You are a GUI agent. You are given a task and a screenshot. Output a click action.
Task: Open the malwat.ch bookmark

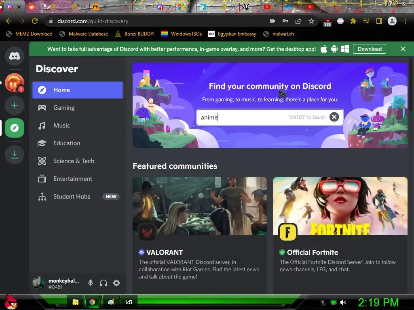(x=279, y=34)
